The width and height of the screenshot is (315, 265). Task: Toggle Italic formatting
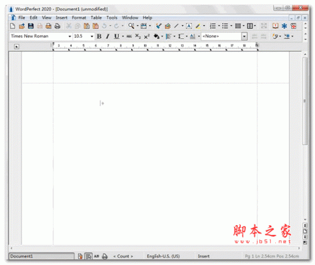click(108, 37)
